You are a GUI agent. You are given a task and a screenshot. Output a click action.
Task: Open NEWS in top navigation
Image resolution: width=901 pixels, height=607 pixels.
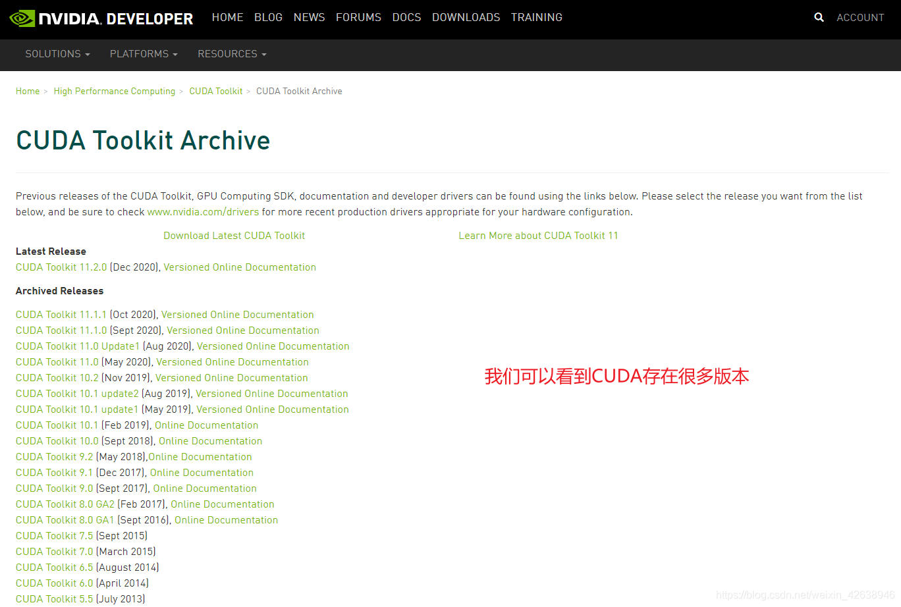[x=309, y=17]
